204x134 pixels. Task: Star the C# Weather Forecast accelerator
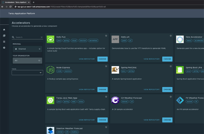[x=171, y=97]
